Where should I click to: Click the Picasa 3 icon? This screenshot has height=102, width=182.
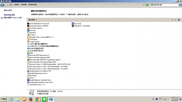click(x=28, y=78)
